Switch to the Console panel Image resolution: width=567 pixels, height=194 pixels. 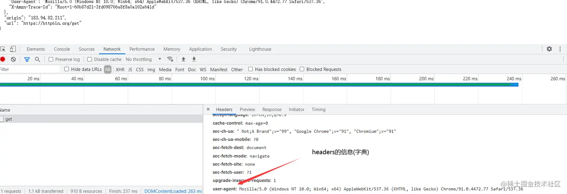coord(62,49)
